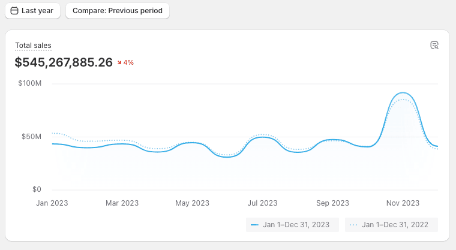Click the 4% change indicator
Image resolution: width=456 pixels, height=250 pixels.
coord(128,62)
